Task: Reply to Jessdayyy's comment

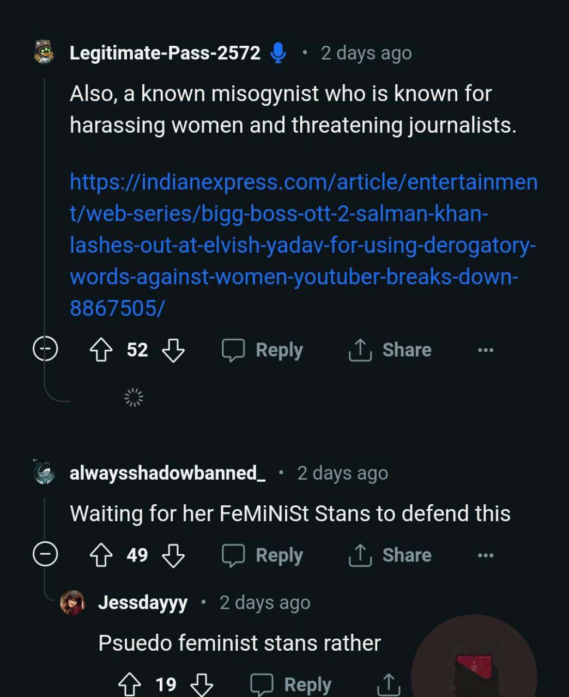Action: coord(291,684)
